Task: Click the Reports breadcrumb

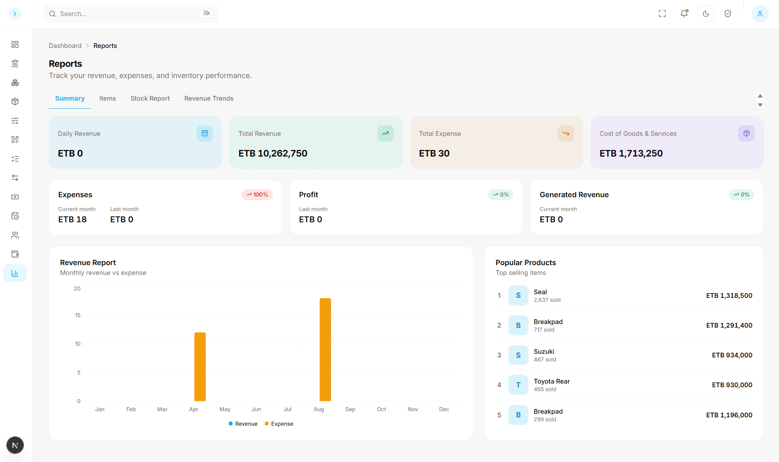Action: (x=105, y=46)
